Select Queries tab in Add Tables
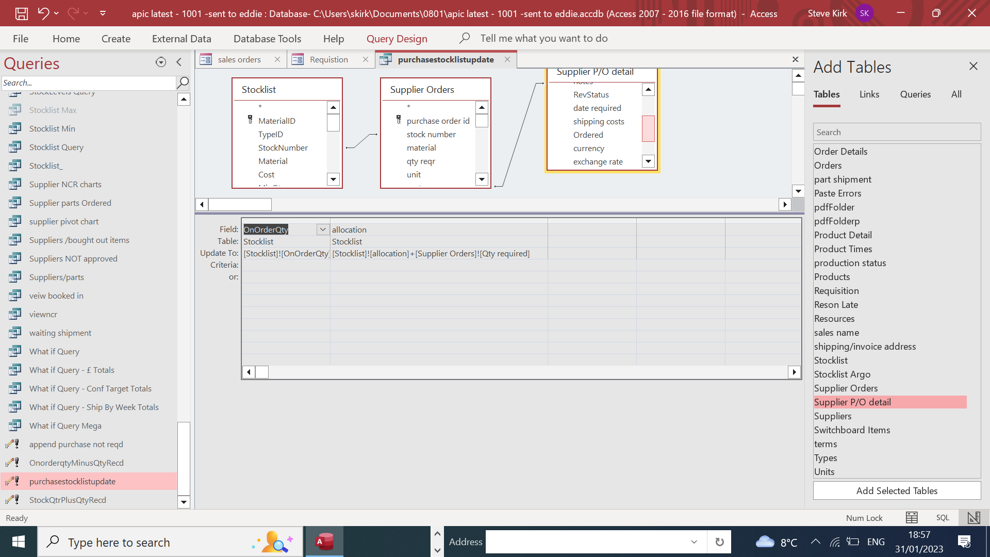 [x=915, y=94]
